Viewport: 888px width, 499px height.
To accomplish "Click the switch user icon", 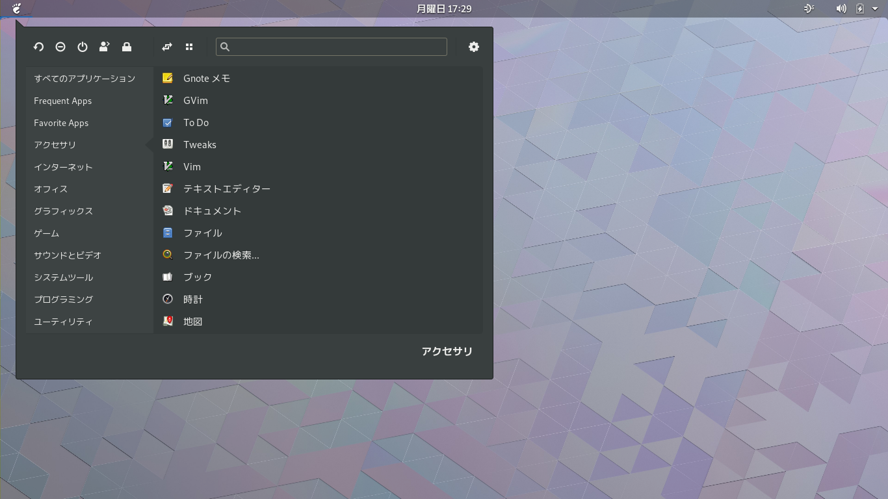I will (x=104, y=47).
